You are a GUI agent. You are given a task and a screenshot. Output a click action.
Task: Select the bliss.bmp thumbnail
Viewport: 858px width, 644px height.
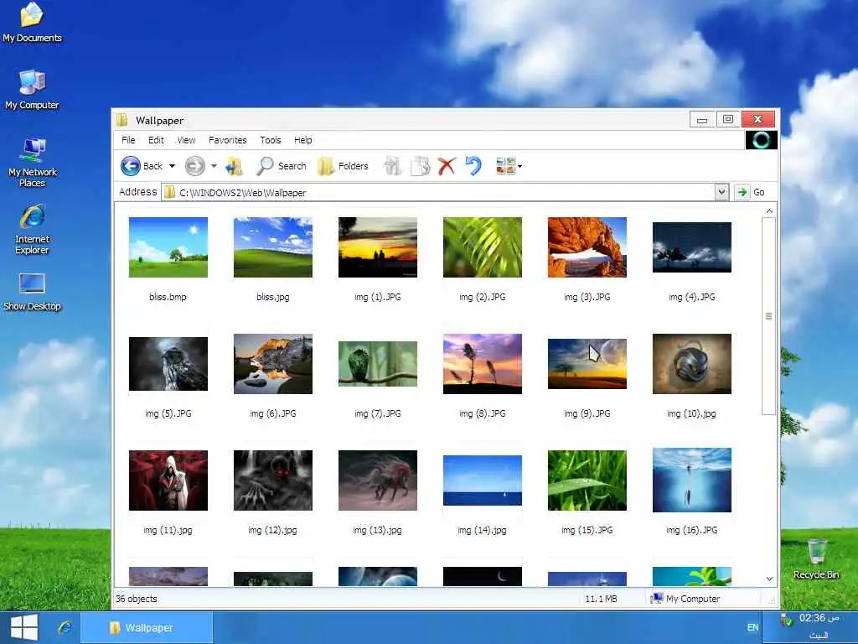click(168, 247)
